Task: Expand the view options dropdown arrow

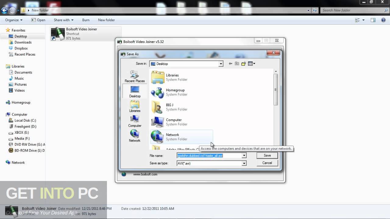Action: tap(363, 20)
